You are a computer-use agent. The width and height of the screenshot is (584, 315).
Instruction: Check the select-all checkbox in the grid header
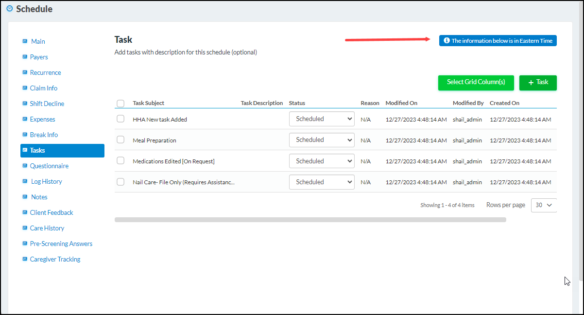120,103
